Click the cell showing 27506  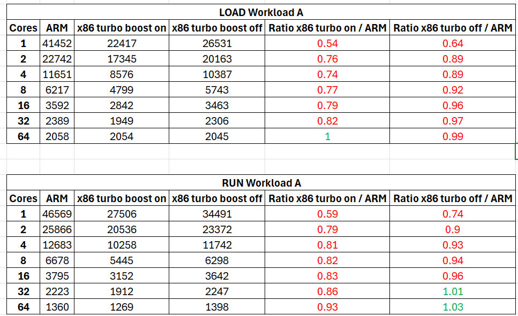(x=122, y=214)
